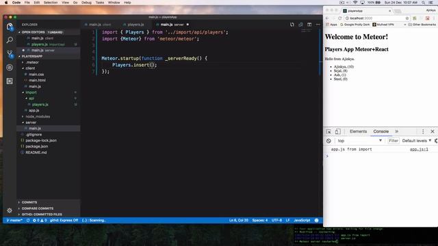The image size is (438, 246).
Task: Select the main.js server editor tab
Action: (x=172, y=25)
